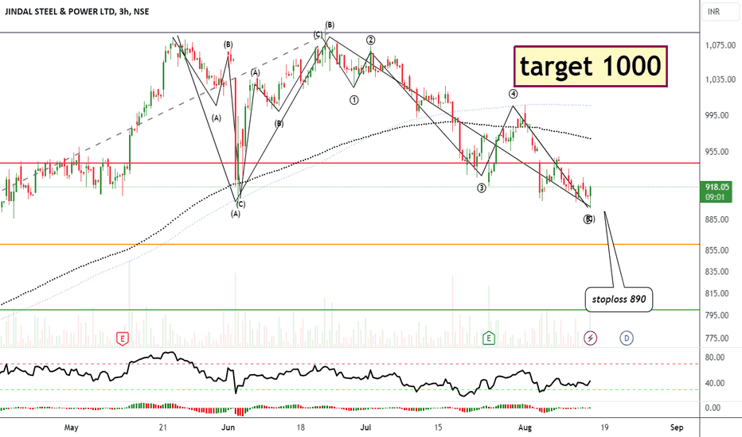742x437 pixels.
Task: Click price axis value 1,075.00
Action: pyautogui.click(x=721, y=45)
